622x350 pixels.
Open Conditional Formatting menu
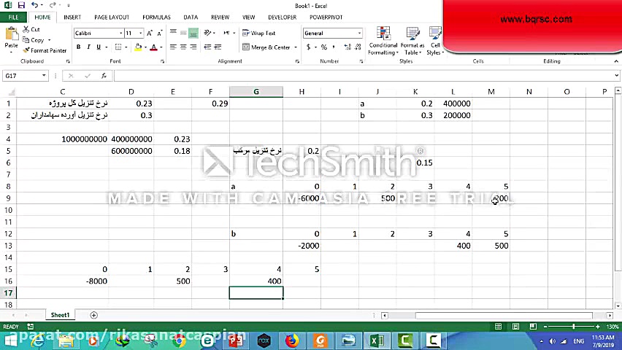[383, 42]
